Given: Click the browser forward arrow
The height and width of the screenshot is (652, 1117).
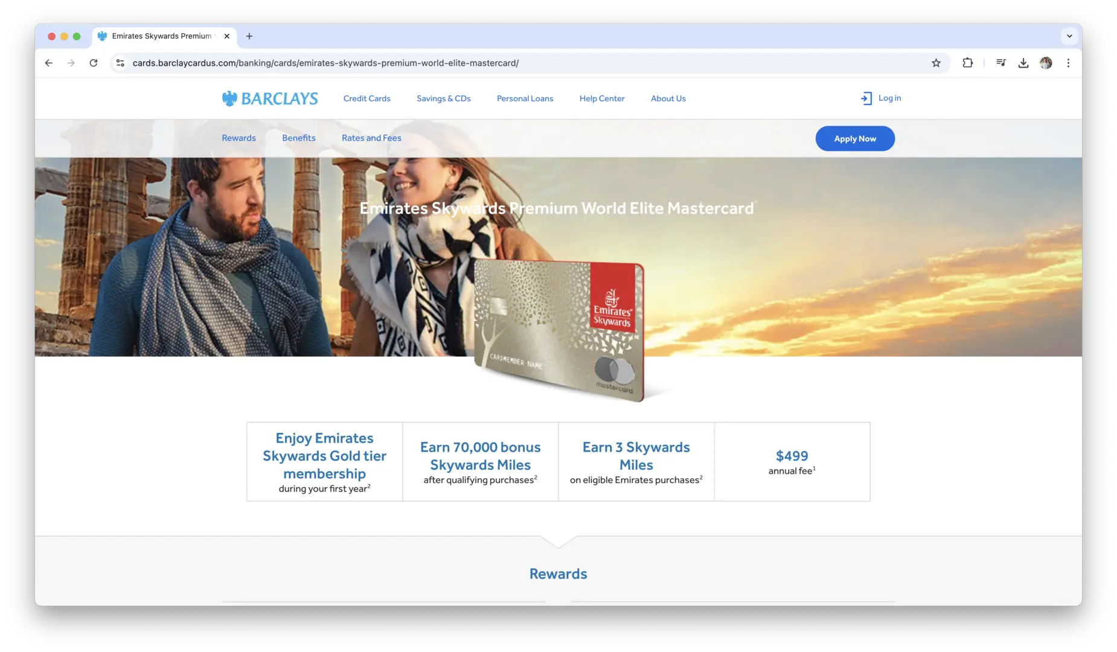Looking at the screenshot, I should 71,63.
